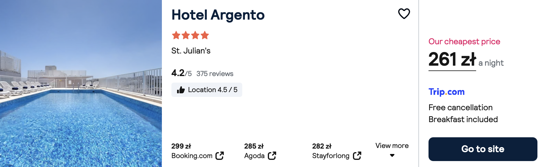This screenshot has height=167, width=541.
Task: Click the Stayforlong external link icon
Action: [357, 156]
